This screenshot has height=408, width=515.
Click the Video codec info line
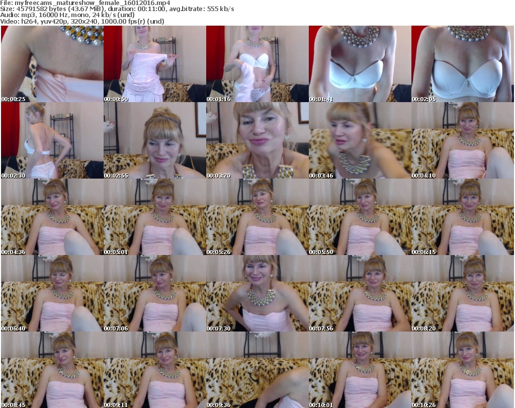82,21
